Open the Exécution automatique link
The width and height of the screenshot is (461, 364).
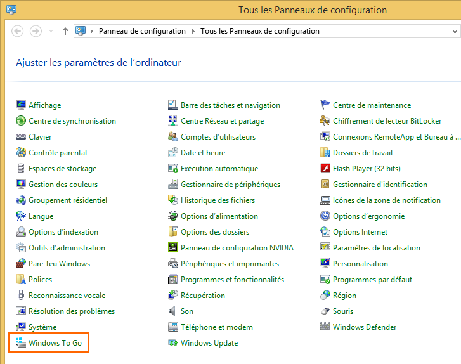(x=219, y=169)
